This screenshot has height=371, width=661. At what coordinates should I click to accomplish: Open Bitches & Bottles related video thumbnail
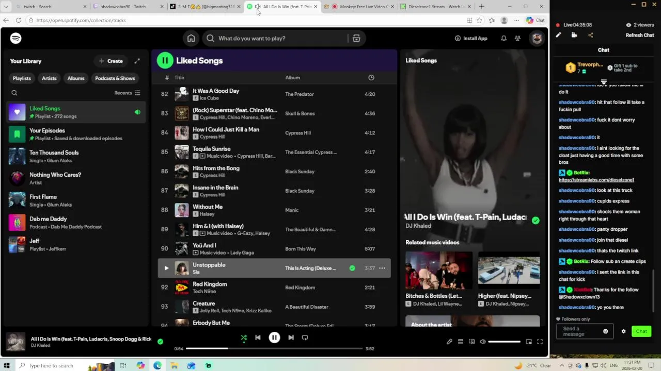438,270
